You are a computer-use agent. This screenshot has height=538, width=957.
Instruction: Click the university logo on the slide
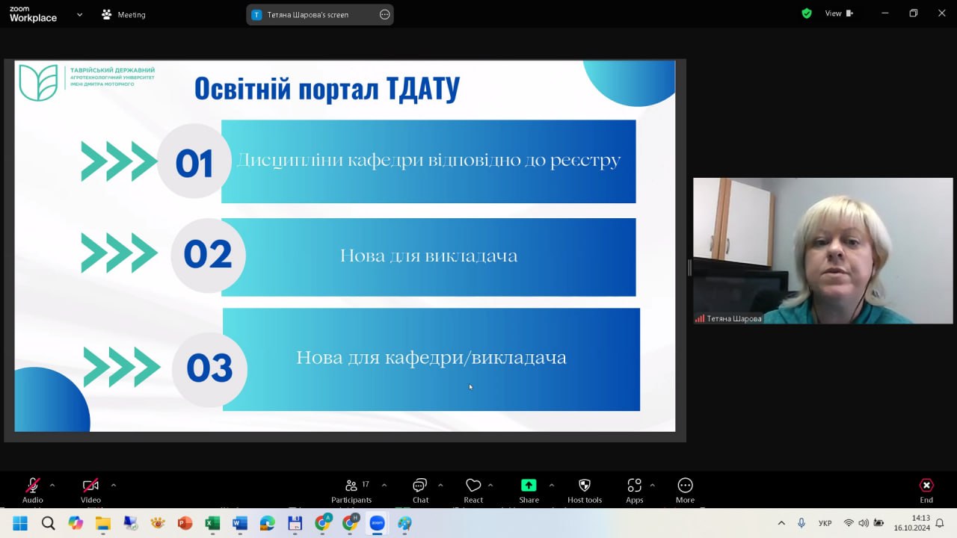(87, 82)
